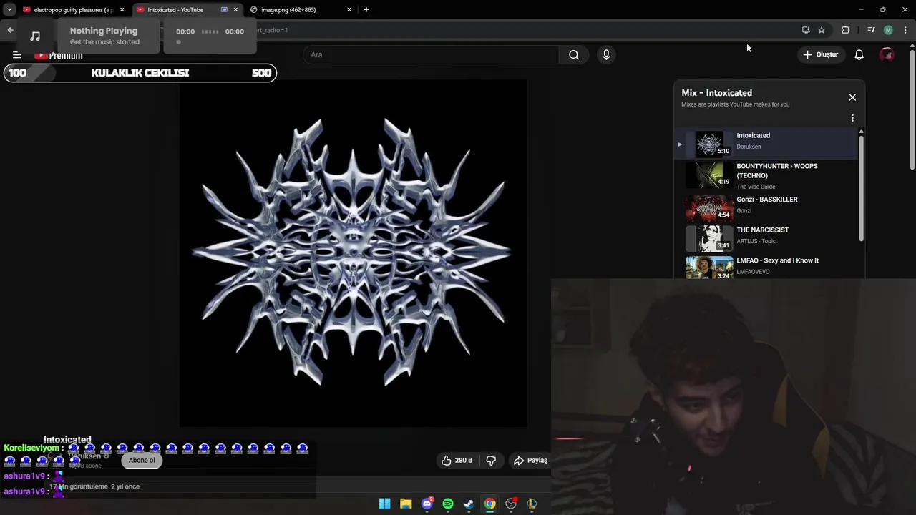This screenshot has height=515, width=916.
Task: Open Spotify from the taskbar
Action: 448,504
